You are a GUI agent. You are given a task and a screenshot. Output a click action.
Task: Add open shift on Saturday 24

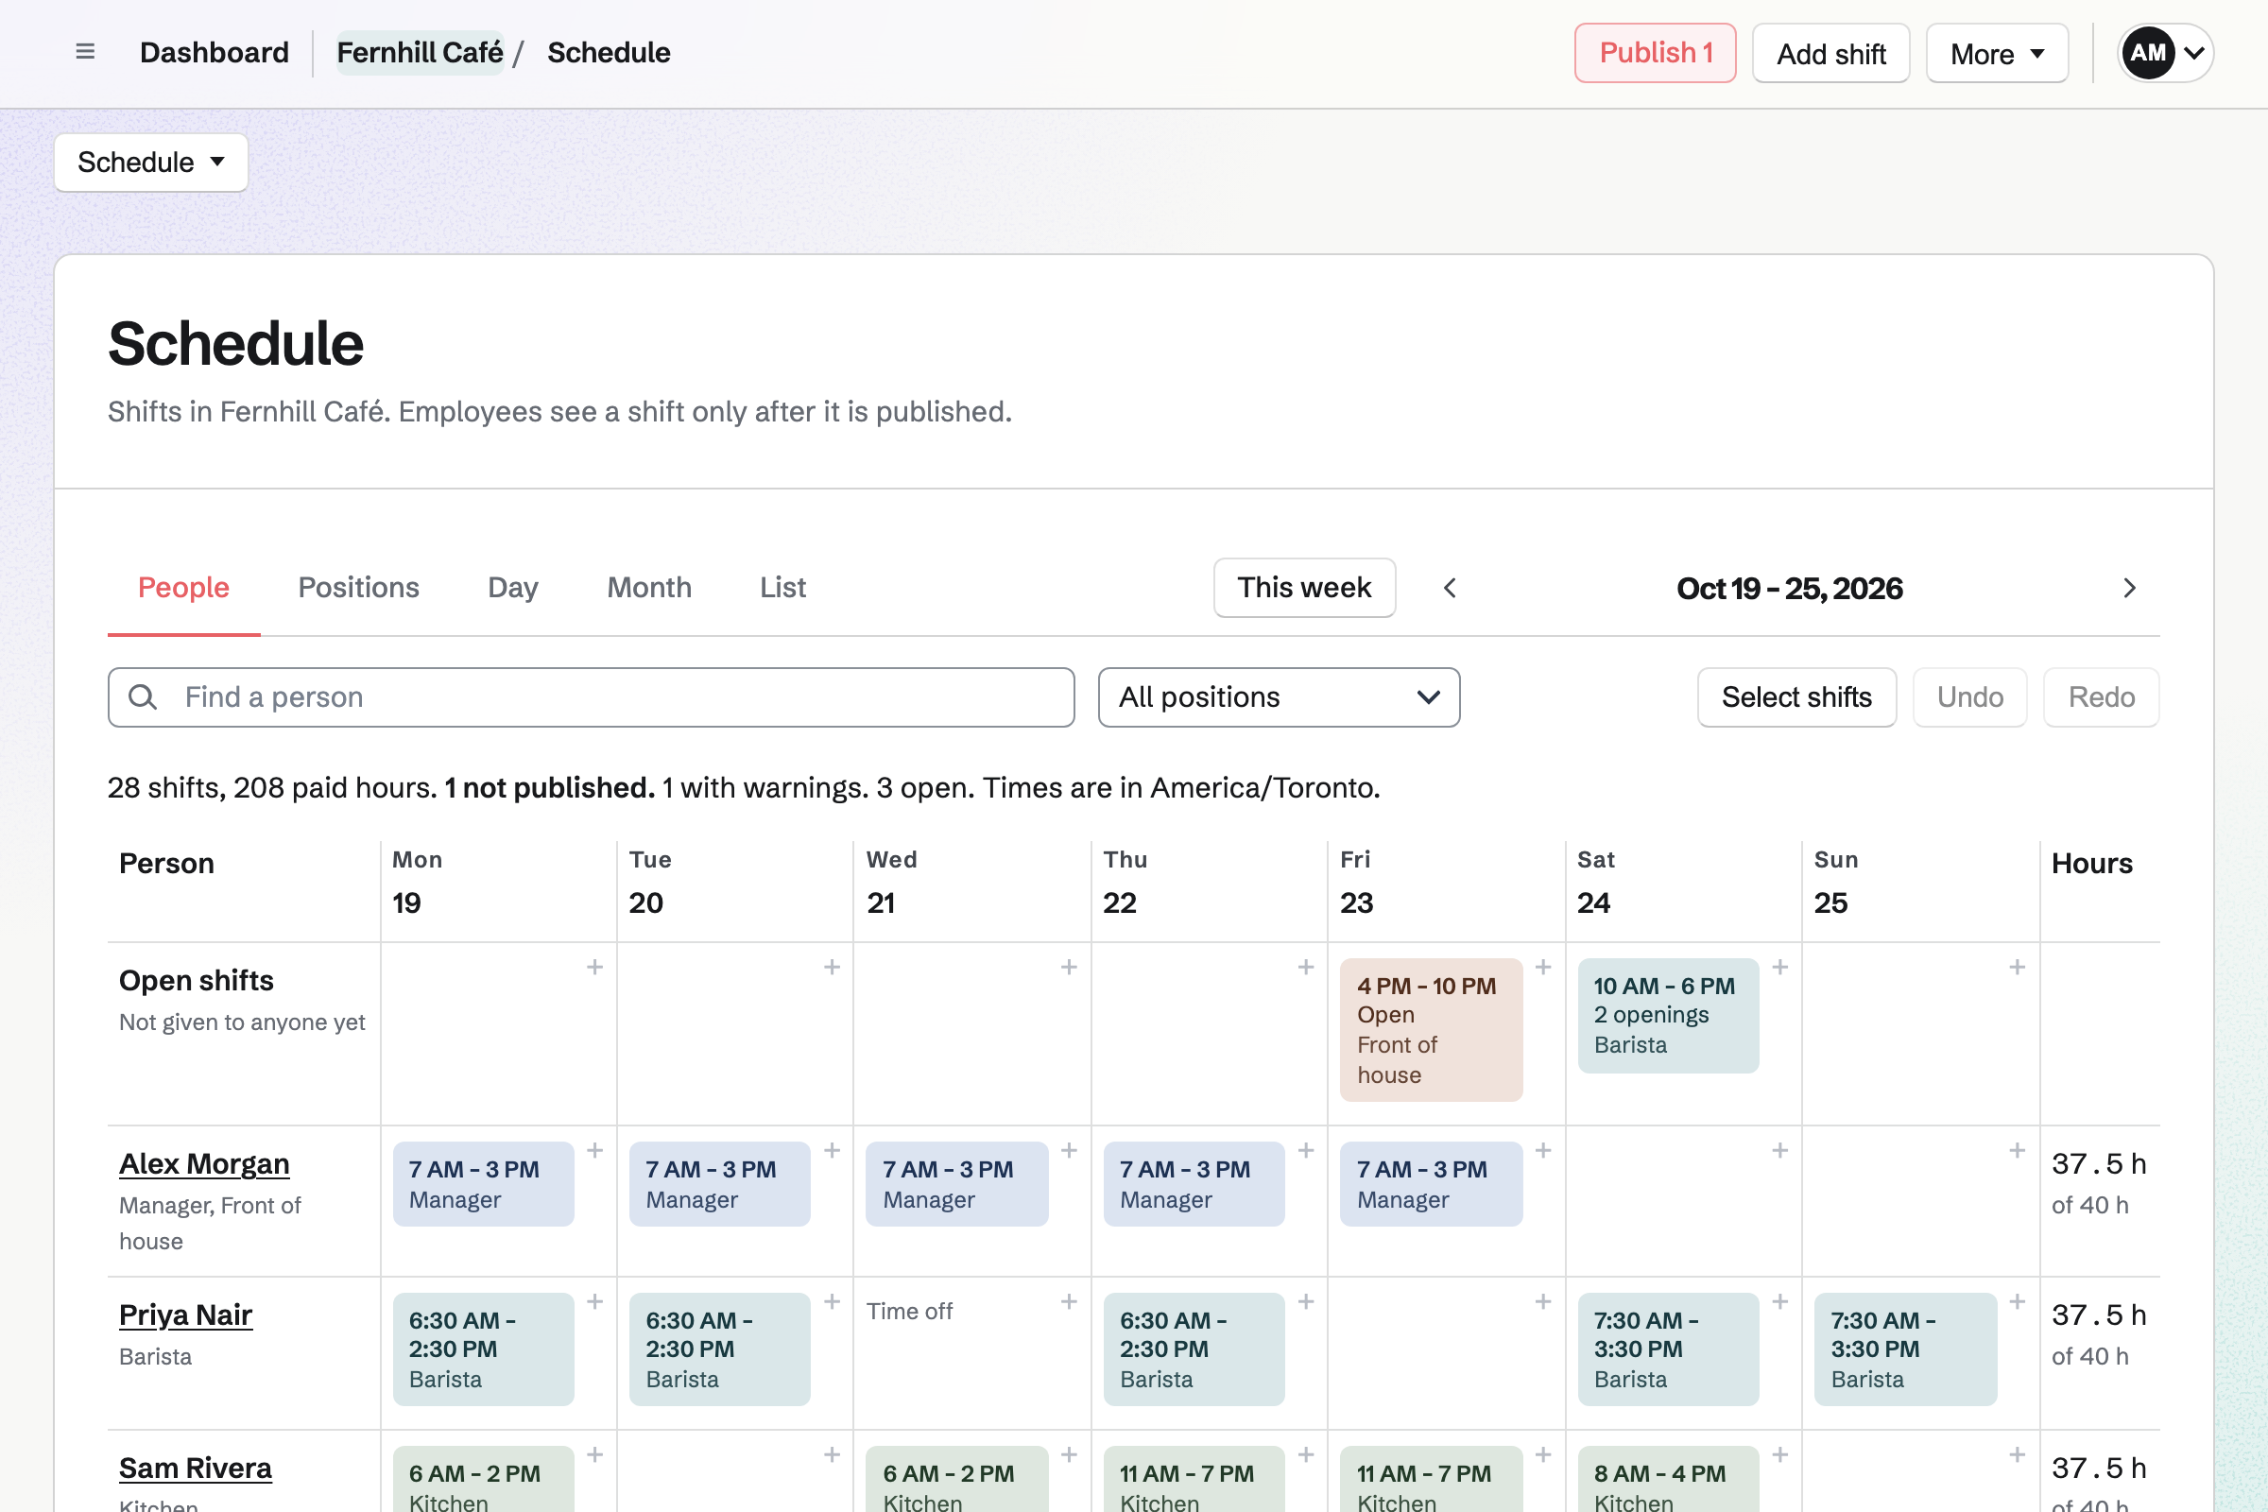tap(1780, 967)
